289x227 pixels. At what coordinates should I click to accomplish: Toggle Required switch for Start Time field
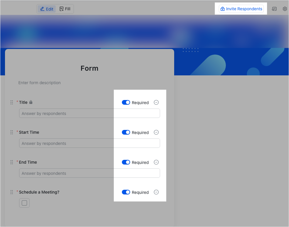click(x=126, y=132)
